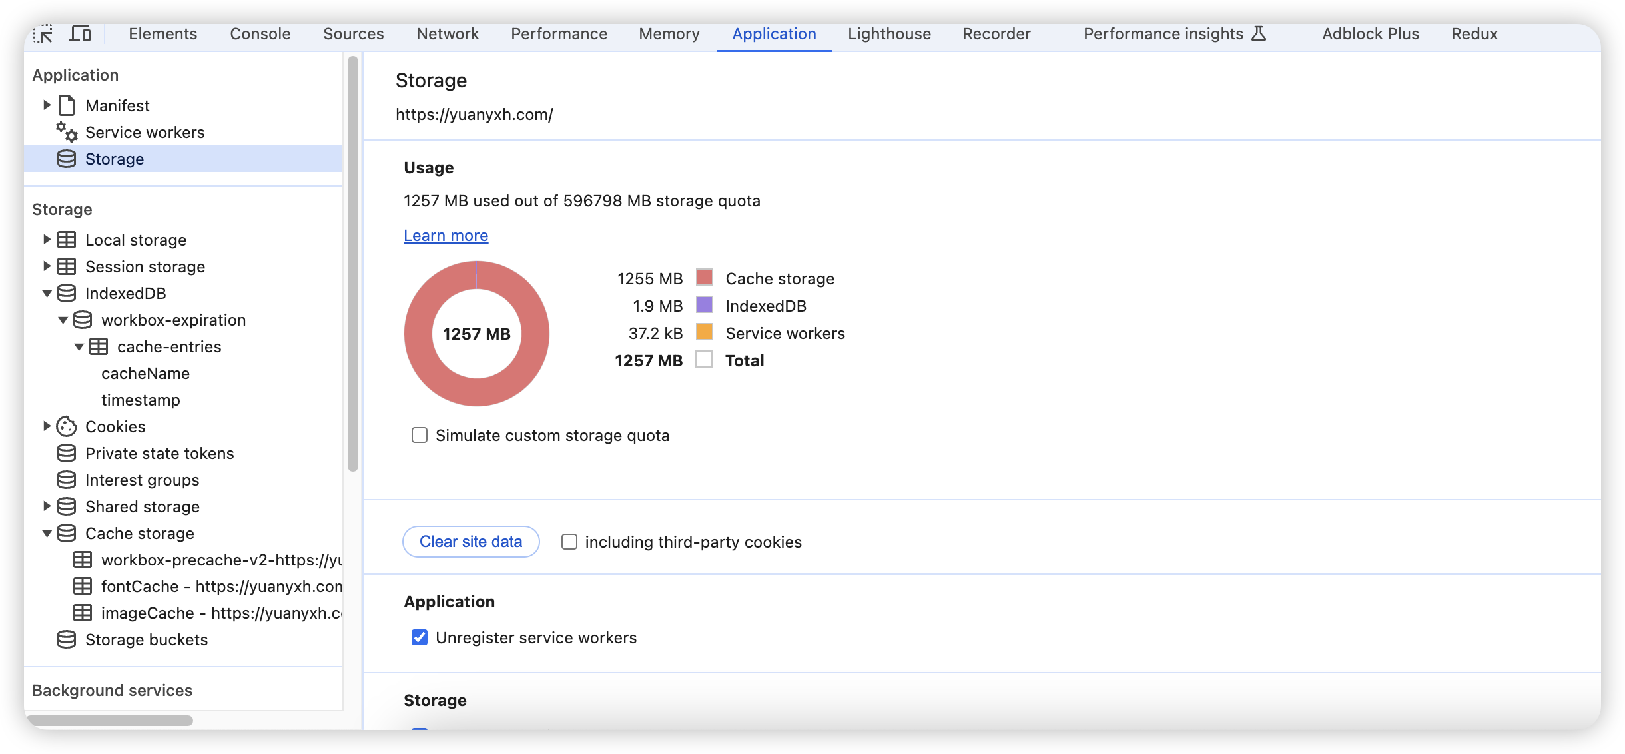Click the Local storage table icon

pos(67,240)
